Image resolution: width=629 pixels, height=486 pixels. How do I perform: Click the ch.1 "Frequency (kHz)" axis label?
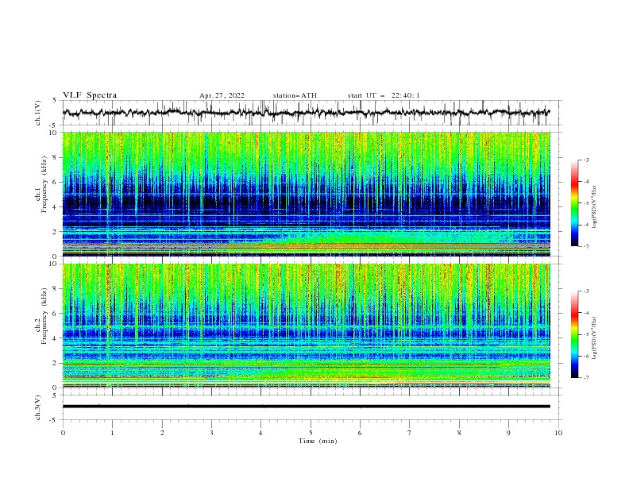pos(44,185)
